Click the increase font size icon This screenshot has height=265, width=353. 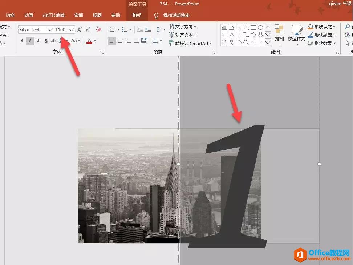click(80, 30)
